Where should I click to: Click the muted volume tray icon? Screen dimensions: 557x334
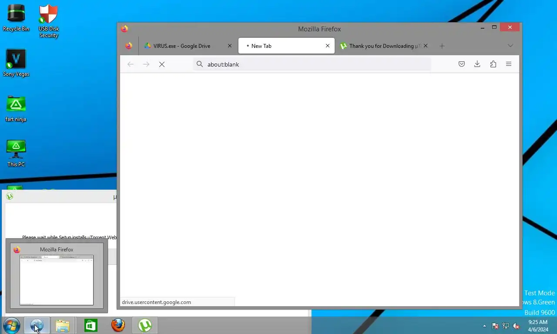(x=516, y=326)
